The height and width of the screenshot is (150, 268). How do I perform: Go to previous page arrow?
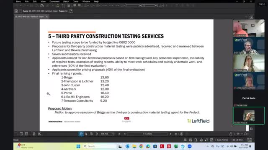click(125, 134)
